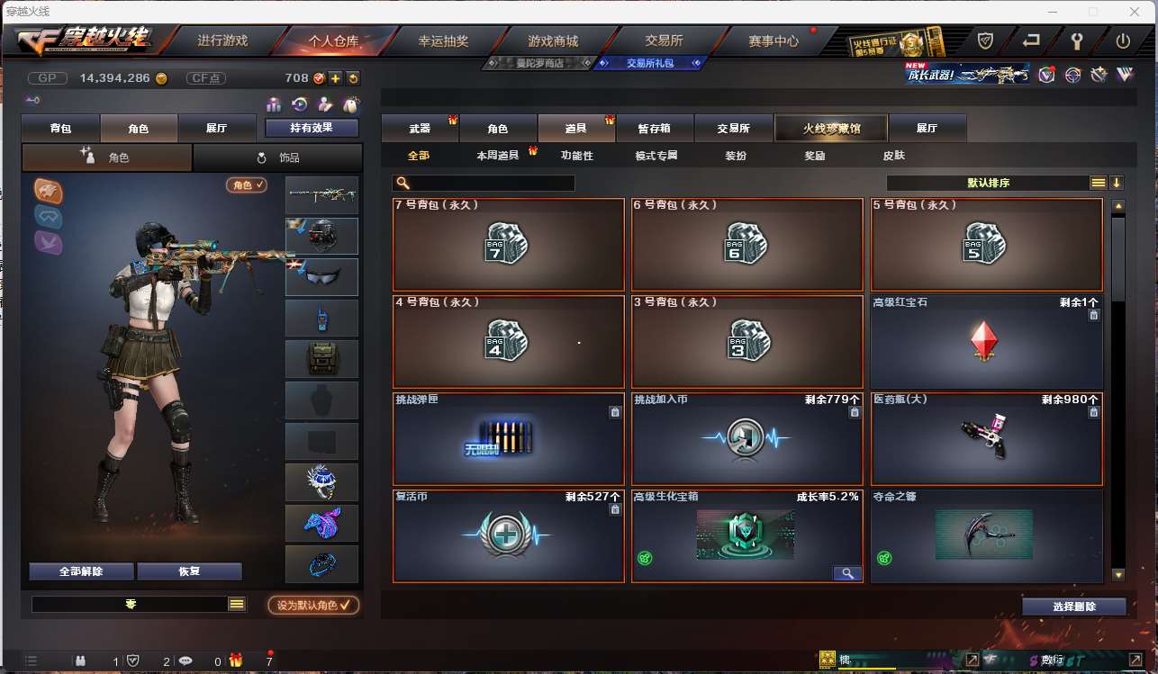
Task: Open the 游戏商城 menu
Action: [x=553, y=41]
